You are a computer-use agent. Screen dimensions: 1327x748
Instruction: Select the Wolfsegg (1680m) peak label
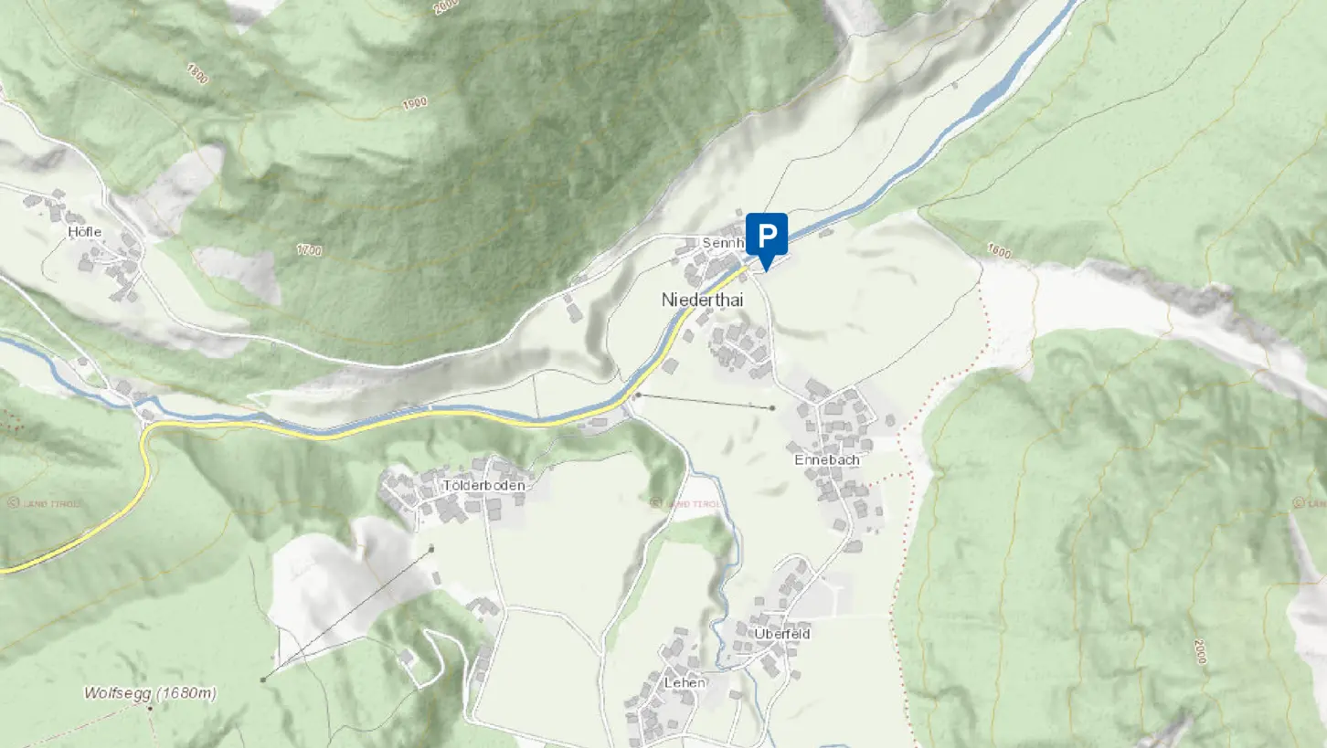pyautogui.click(x=150, y=693)
